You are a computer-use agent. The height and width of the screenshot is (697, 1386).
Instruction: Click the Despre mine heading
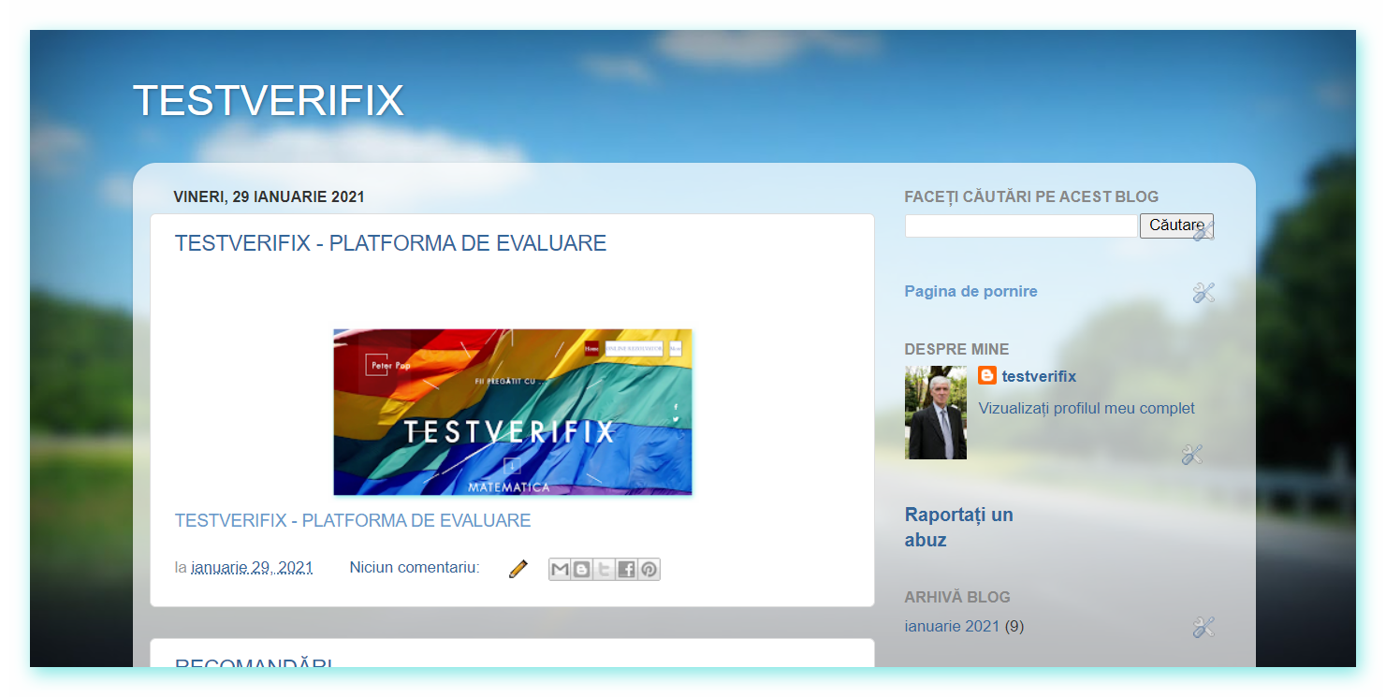(x=956, y=349)
